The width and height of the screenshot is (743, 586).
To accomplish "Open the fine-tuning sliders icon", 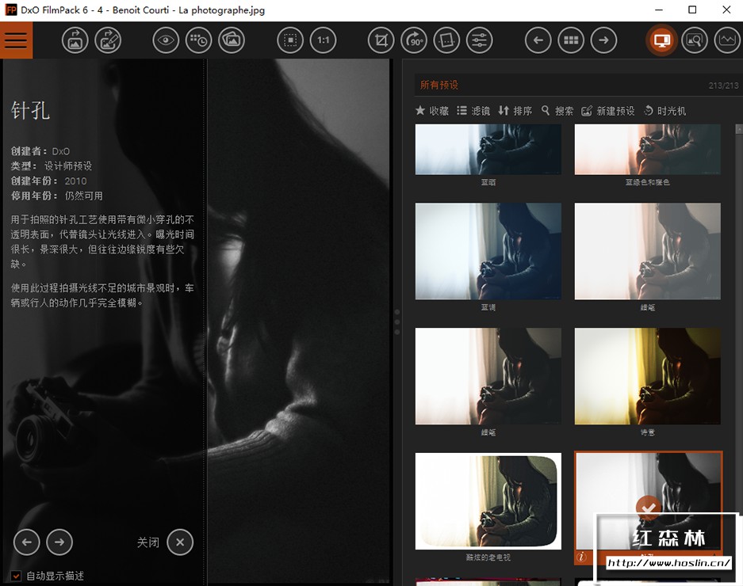I will [481, 40].
